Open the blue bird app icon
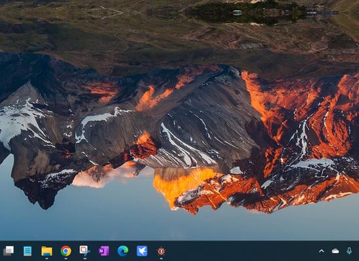 (x=142, y=251)
